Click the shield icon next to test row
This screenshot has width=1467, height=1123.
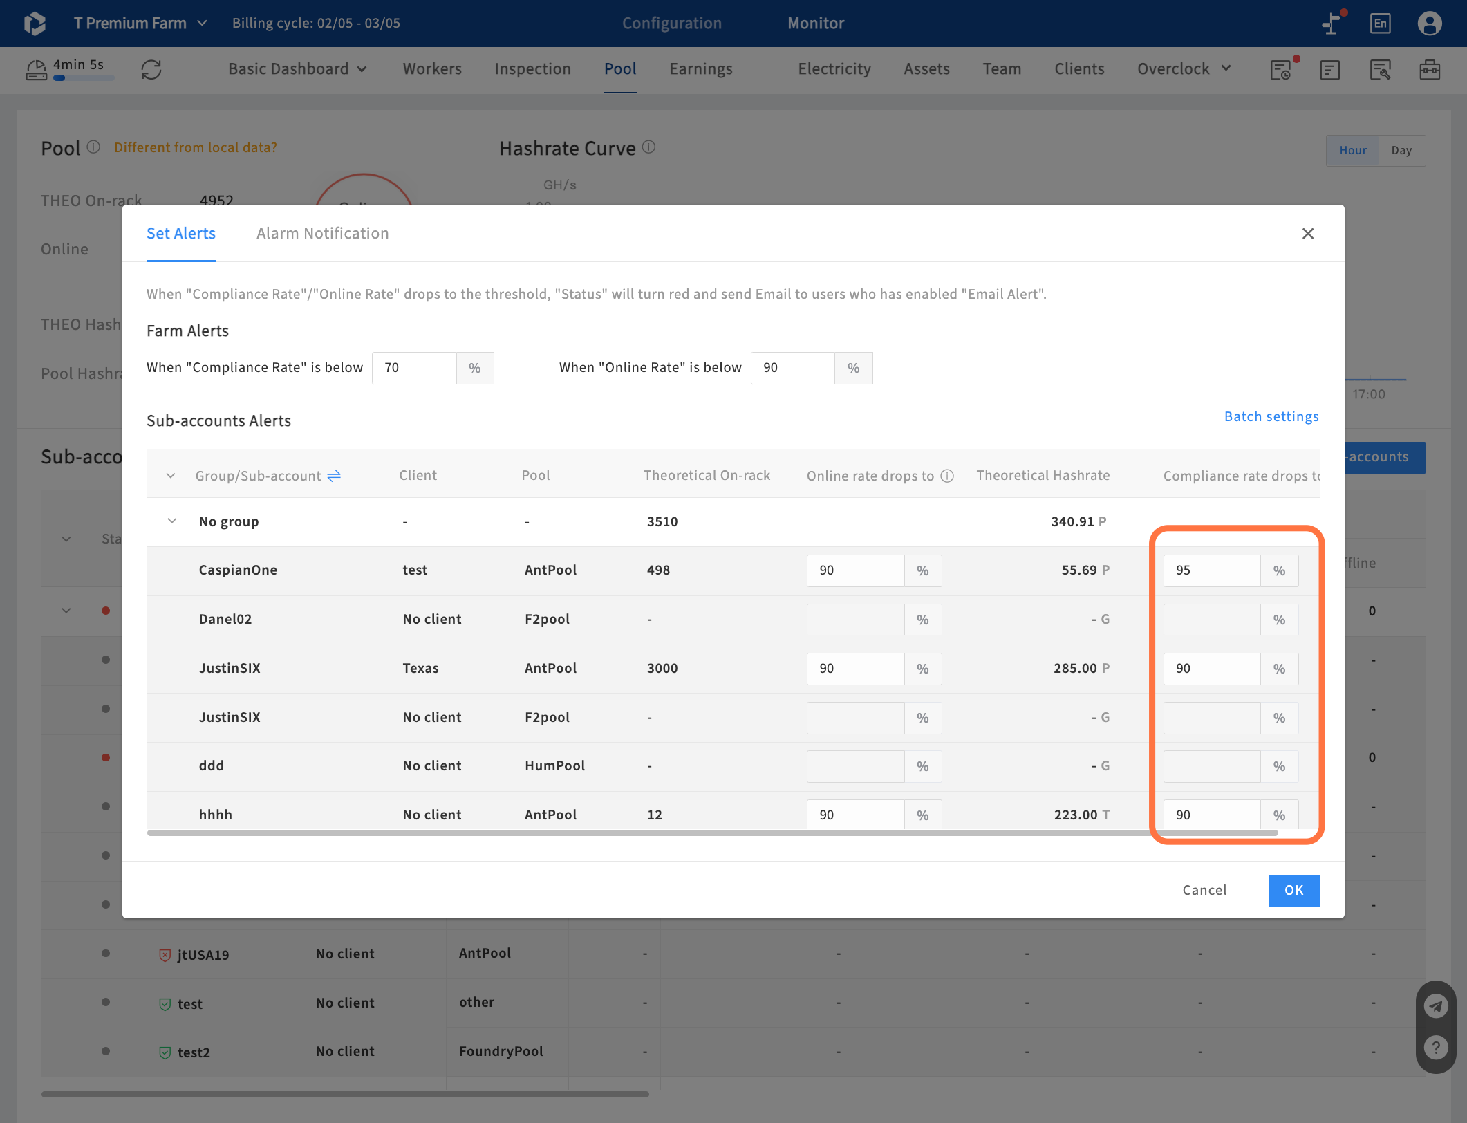(x=165, y=1004)
